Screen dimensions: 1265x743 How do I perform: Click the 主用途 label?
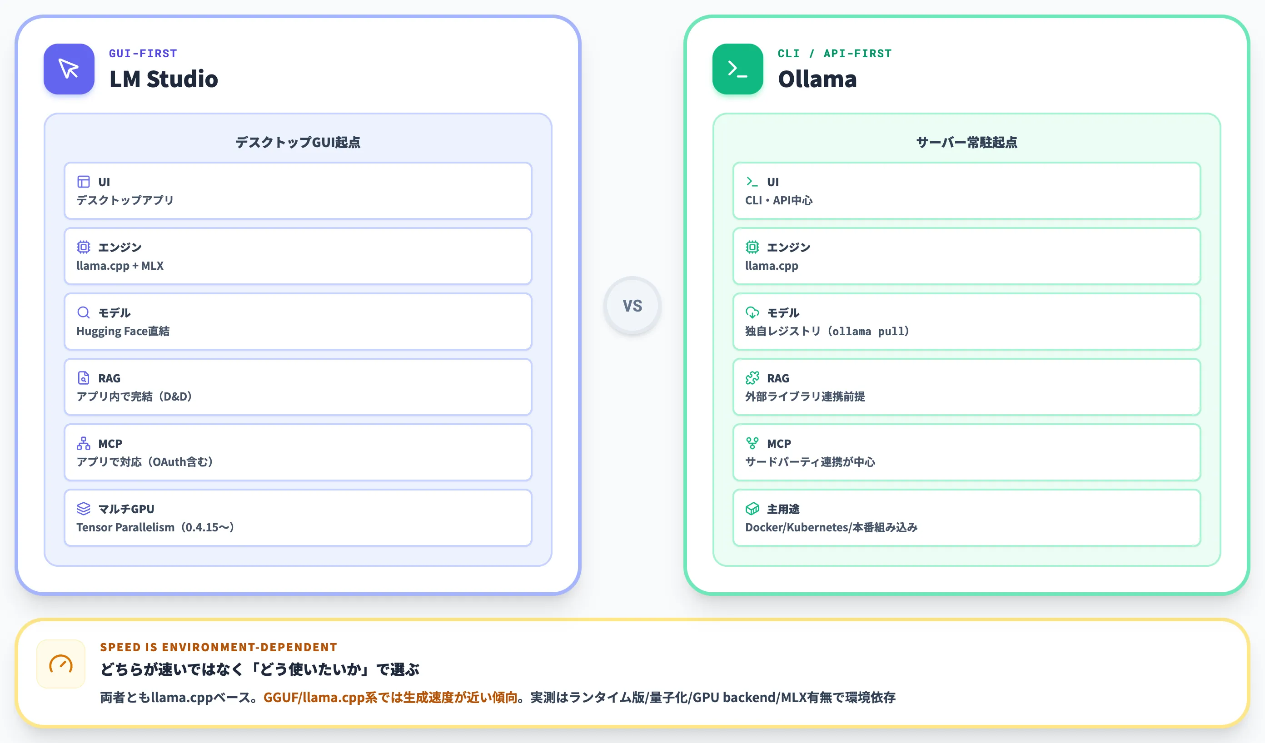point(783,509)
